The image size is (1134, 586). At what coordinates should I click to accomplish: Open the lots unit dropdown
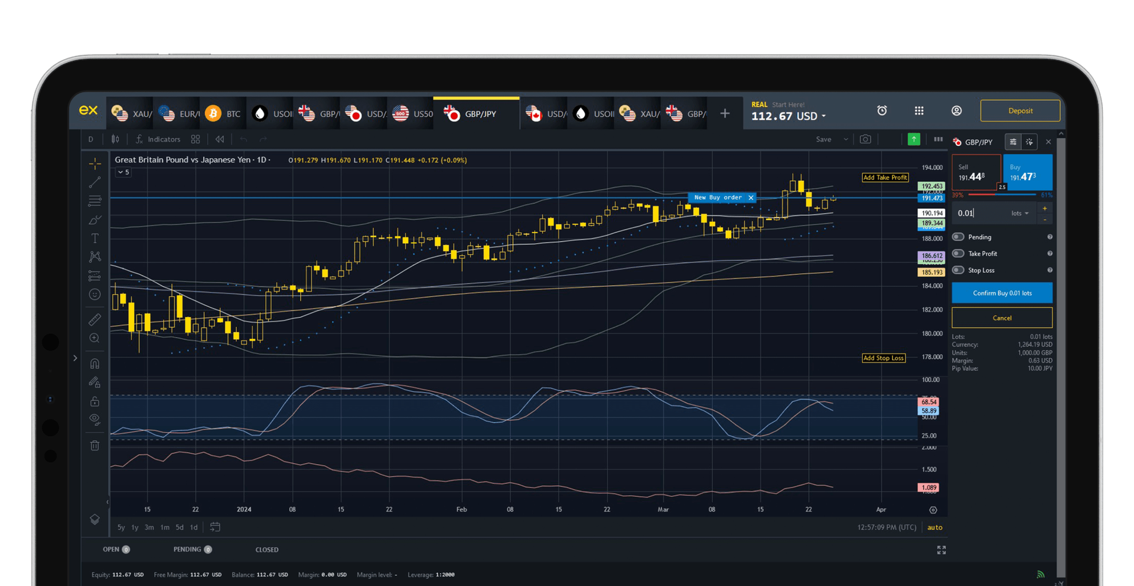point(1020,214)
